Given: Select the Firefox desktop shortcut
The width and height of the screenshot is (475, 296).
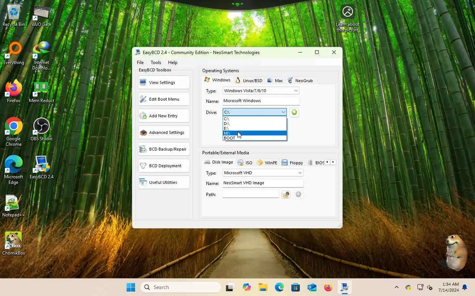Looking at the screenshot, I should point(14,92).
